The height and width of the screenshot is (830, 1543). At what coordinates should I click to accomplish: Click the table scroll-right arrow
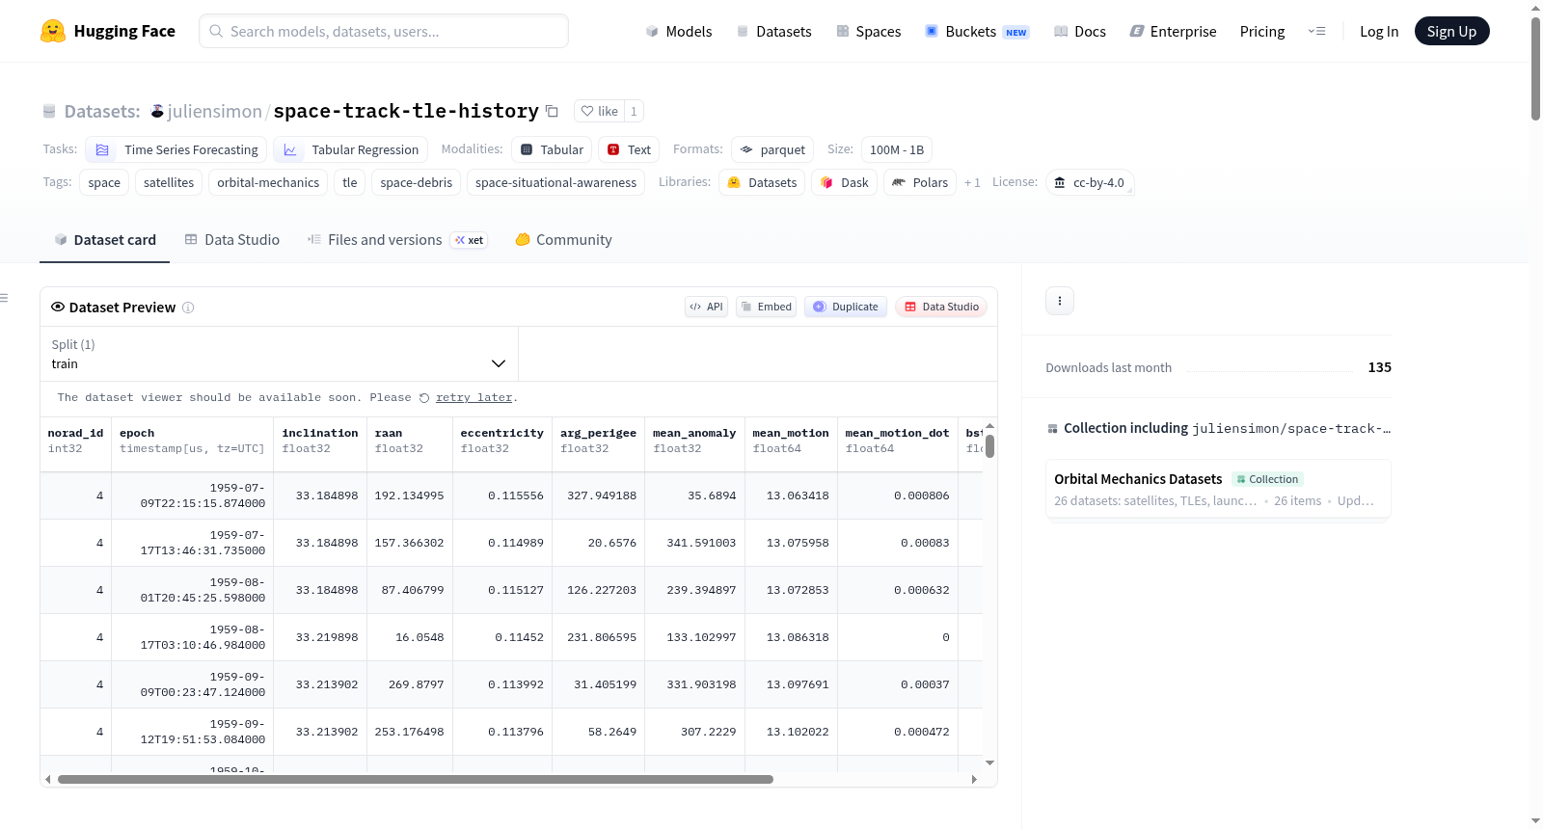click(x=974, y=779)
